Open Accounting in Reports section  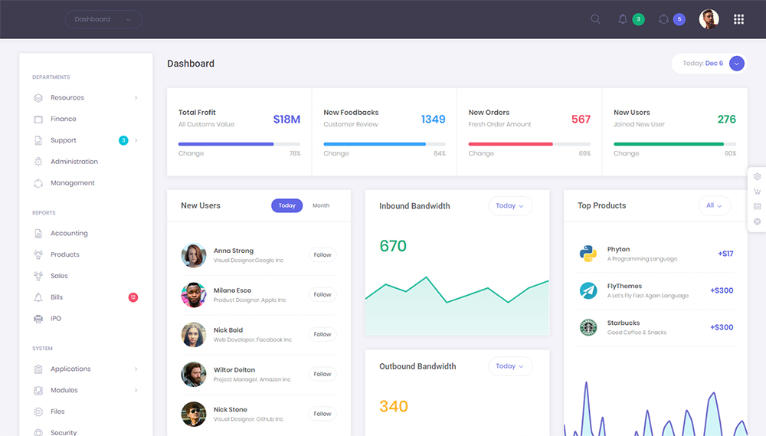tap(69, 233)
